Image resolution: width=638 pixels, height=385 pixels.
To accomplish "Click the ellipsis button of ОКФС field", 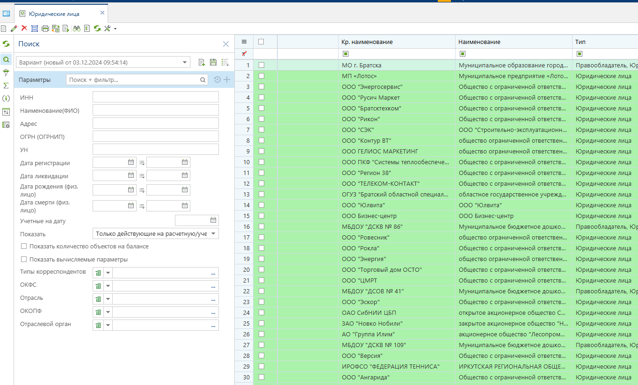I will coord(213,286).
